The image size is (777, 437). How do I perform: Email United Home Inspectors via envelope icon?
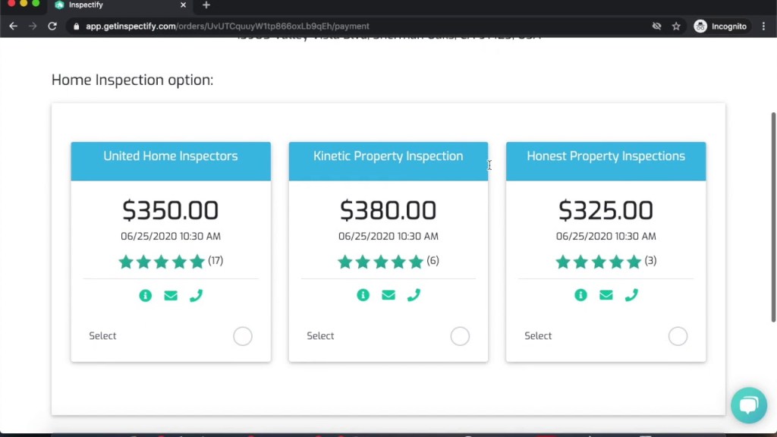click(x=171, y=296)
